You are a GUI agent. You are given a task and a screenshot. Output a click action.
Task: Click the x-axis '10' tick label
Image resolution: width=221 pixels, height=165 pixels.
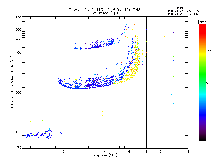click(x=160, y=152)
